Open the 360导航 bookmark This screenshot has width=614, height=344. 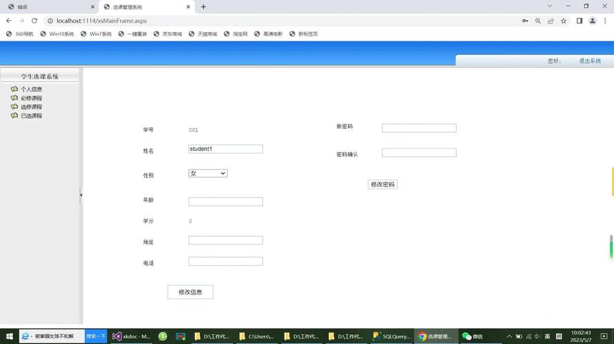(19, 34)
